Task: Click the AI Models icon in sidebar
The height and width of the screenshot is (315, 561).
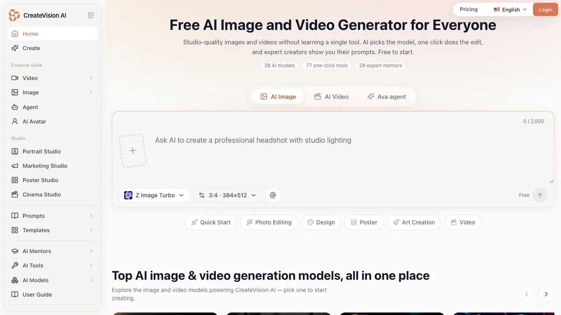Action: point(15,280)
